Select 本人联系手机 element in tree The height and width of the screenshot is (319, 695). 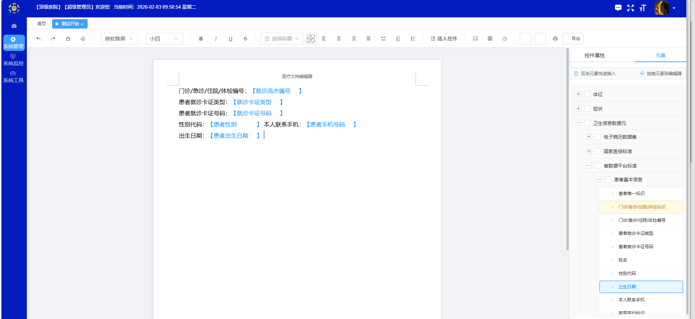[641, 300]
